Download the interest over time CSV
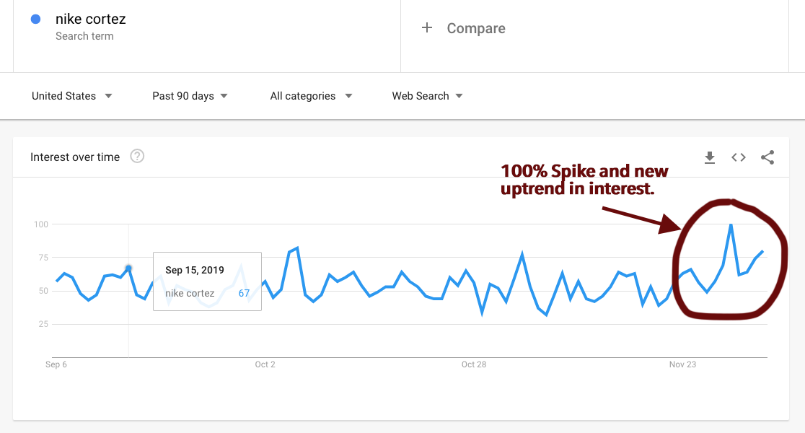Image resolution: width=805 pixels, height=433 pixels. click(x=710, y=157)
